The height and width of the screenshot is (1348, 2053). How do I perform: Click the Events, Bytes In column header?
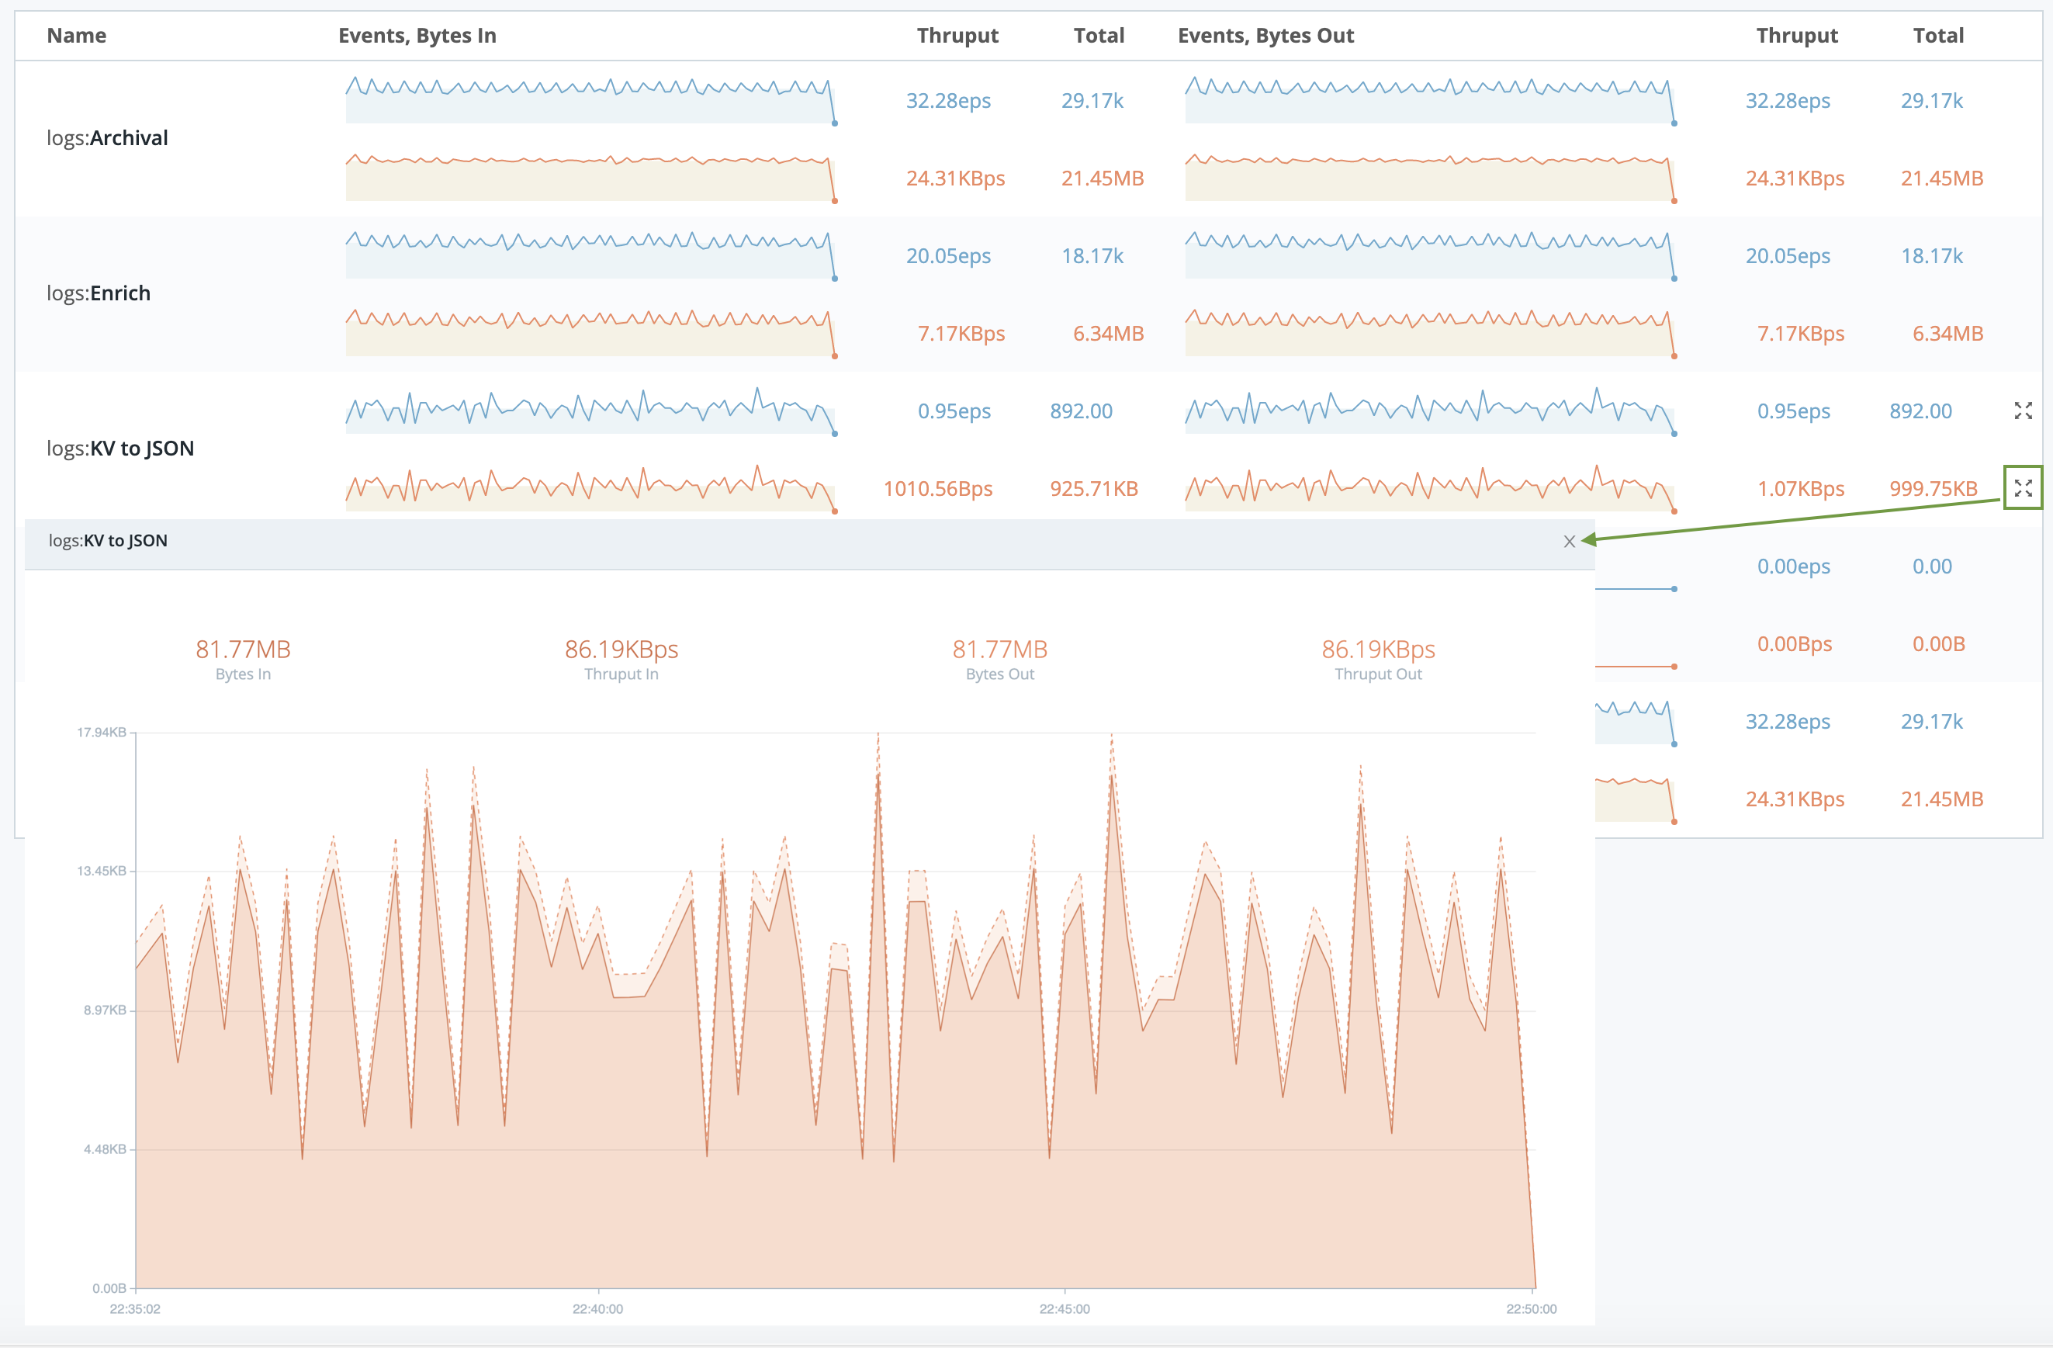click(417, 36)
